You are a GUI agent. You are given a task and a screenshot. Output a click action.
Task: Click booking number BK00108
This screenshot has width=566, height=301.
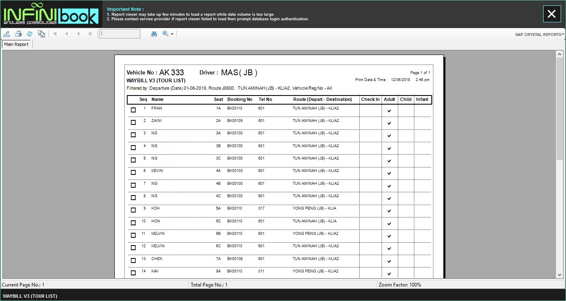pyautogui.click(x=235, y=259)
